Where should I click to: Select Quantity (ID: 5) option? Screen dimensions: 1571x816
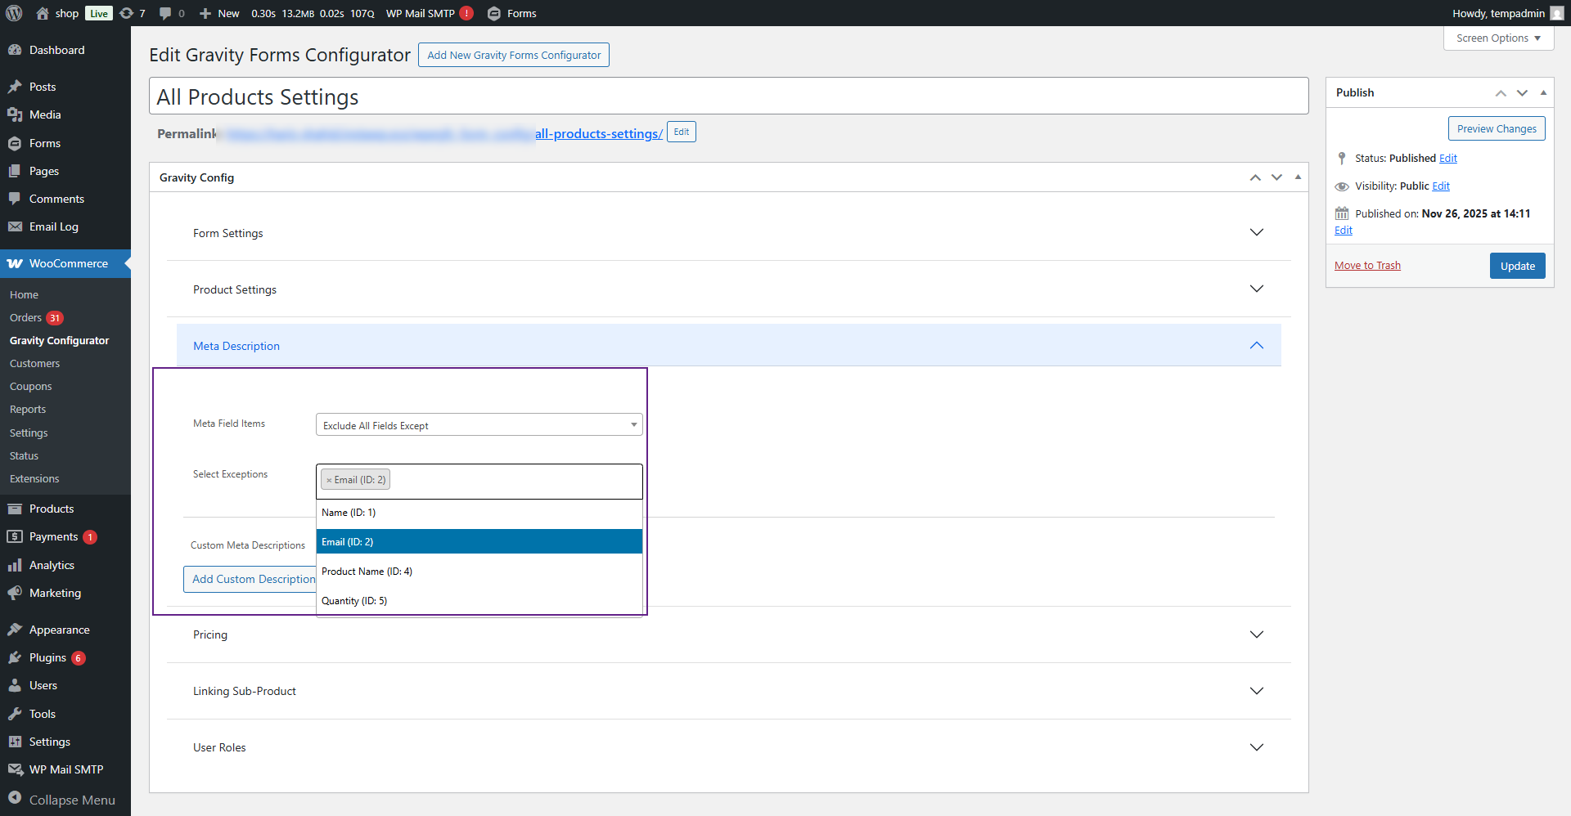pos(479,601)
